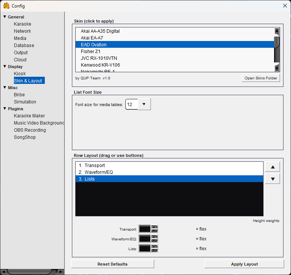Open the Cloud settings page
This screenshot has height=275, width=291.
[20, 60]
